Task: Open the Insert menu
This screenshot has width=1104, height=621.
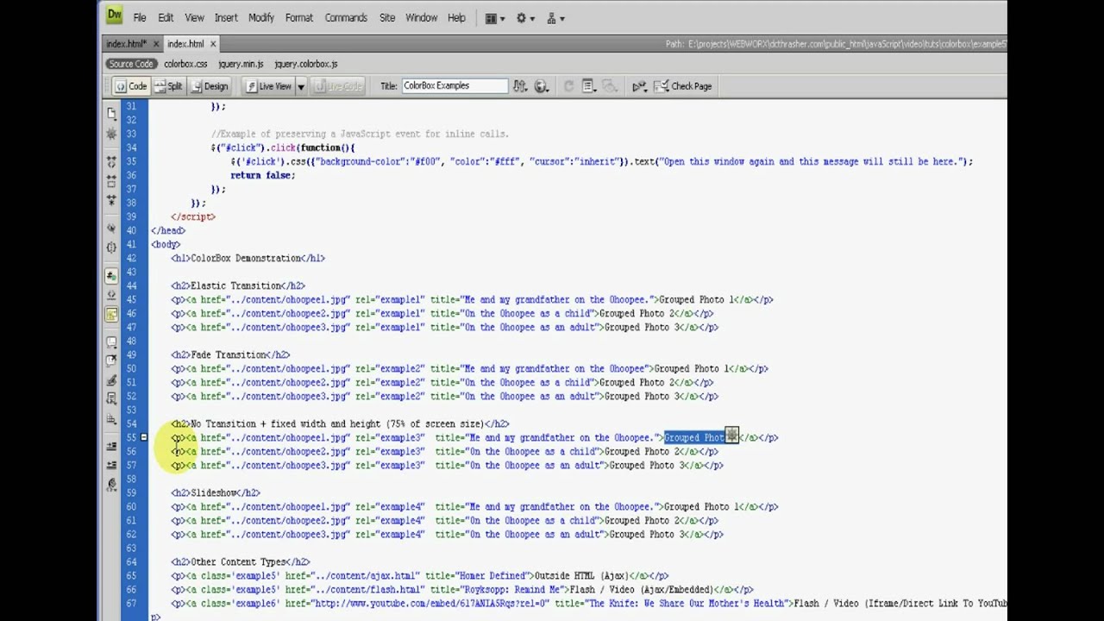Action: coord(226,17)
